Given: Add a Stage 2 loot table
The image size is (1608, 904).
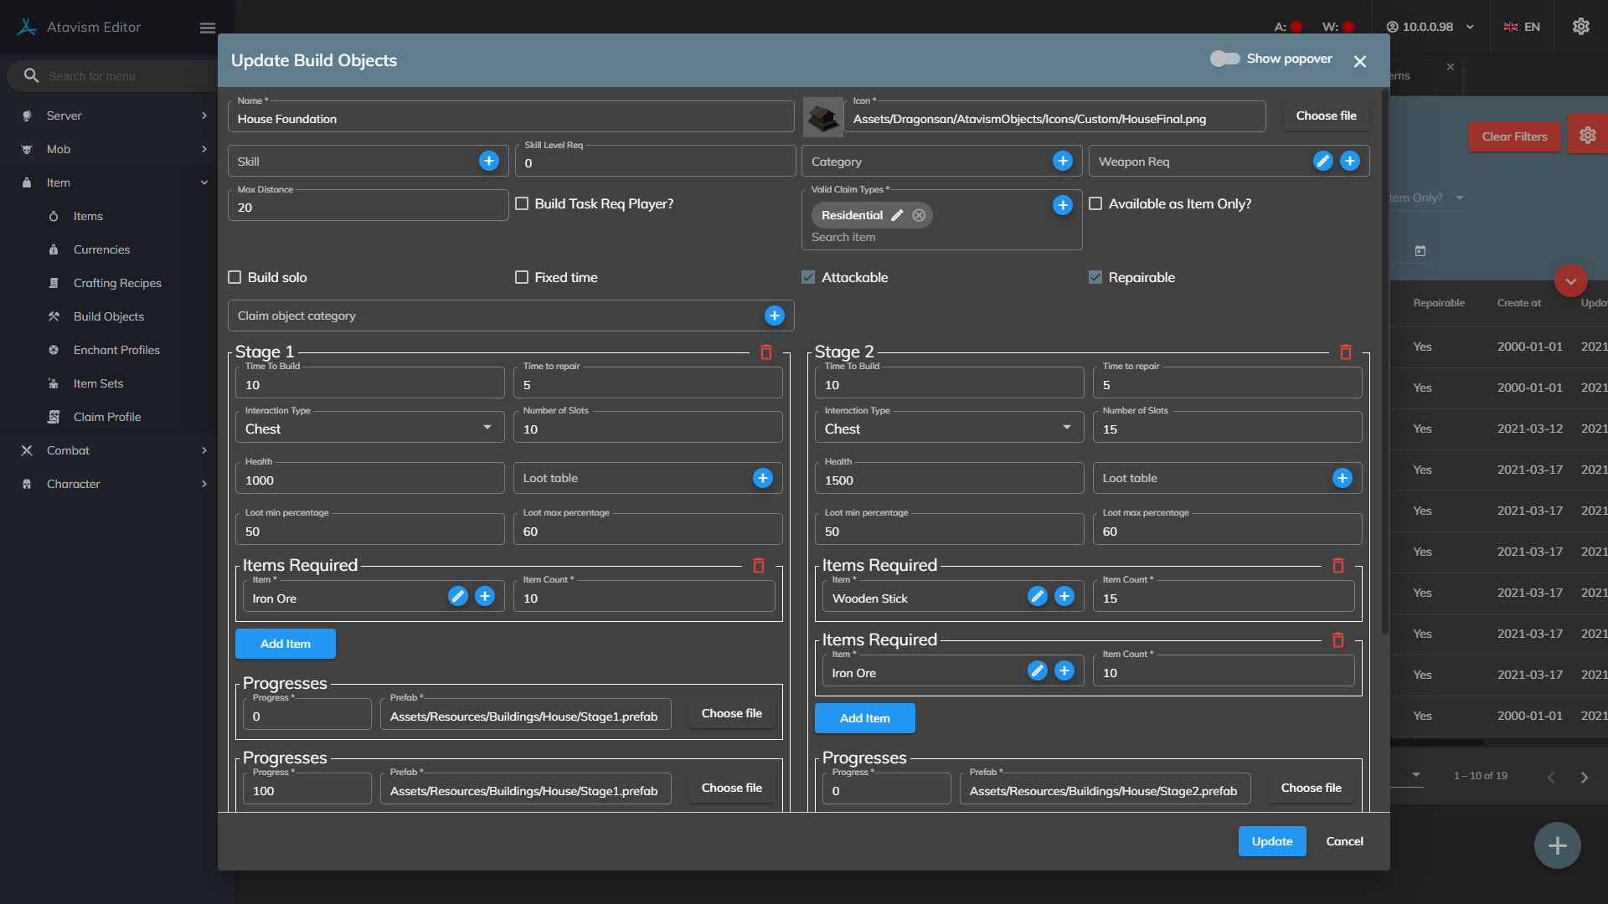Looking at the screenshot, I should (x=1342, y=478).
